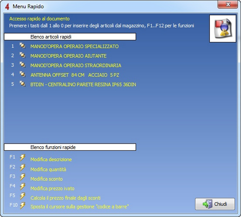
Task: Click the F10 codice a barre lightning icon
Action: (23, 206)
